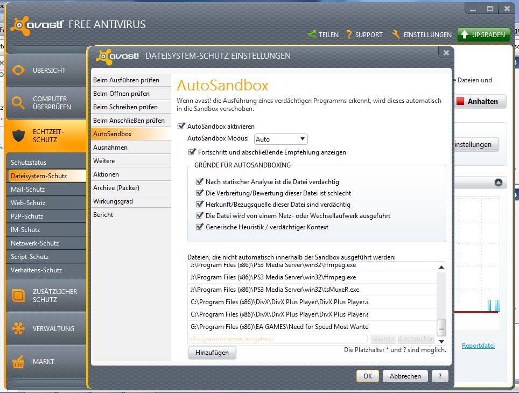Viewport: 519px width, 393px height.
Task: Click the Upgraden green arrow icon
Action: click(465, 34)
